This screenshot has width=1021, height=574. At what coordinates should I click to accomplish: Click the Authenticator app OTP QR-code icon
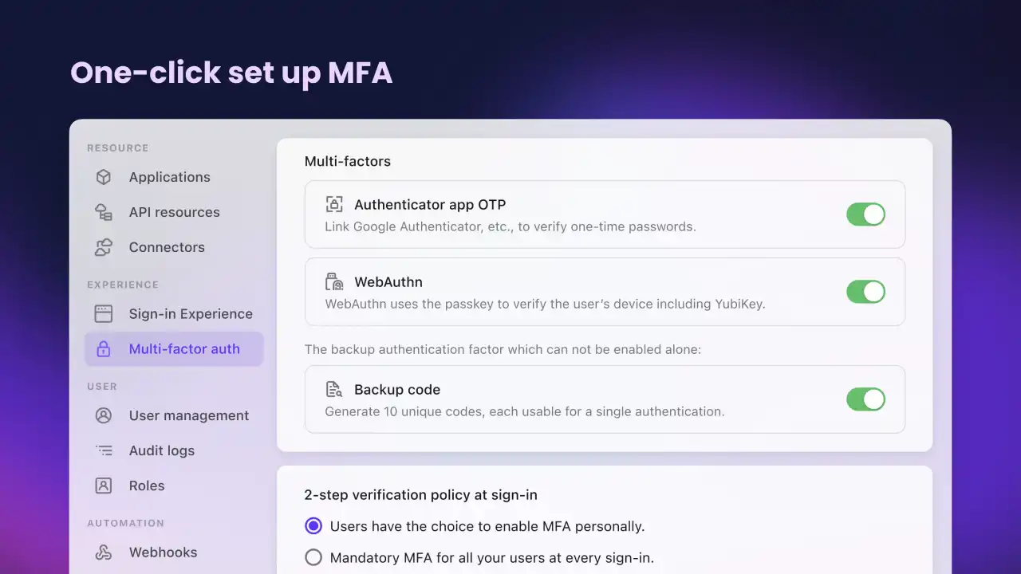[334, 204]
